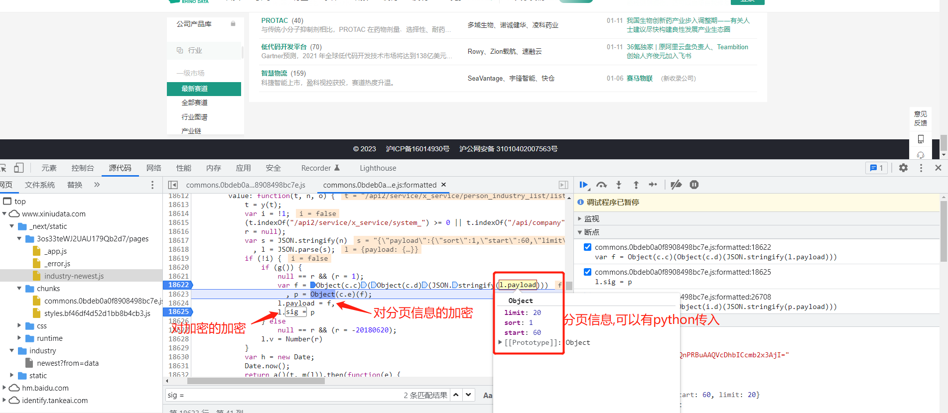Select the unformatted commons.0bdeb0a js tab
948x413 pixels.
click(246, 185)
